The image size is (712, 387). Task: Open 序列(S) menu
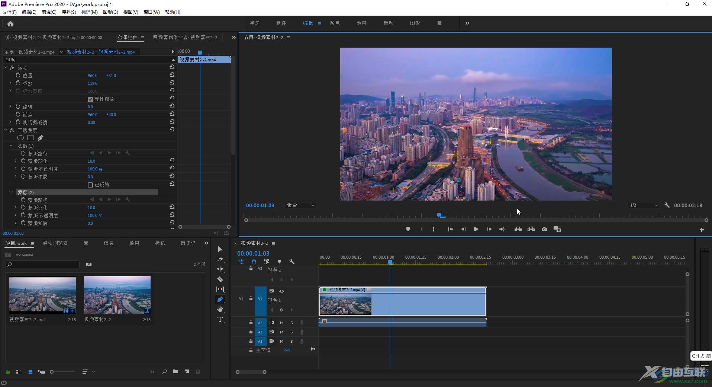pyautogui.click(x=69, y=12)
